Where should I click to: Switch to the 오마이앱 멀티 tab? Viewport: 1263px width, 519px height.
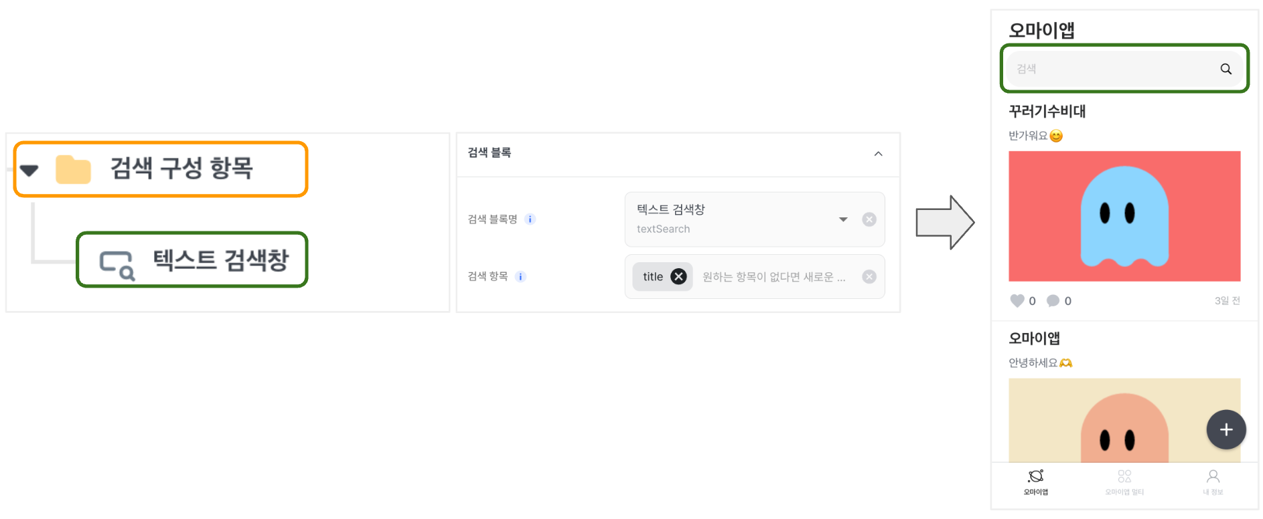click(1124, 482)
